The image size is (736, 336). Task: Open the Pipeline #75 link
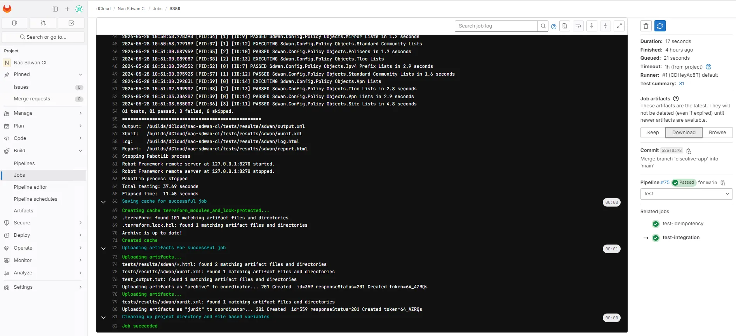[665, 183]
